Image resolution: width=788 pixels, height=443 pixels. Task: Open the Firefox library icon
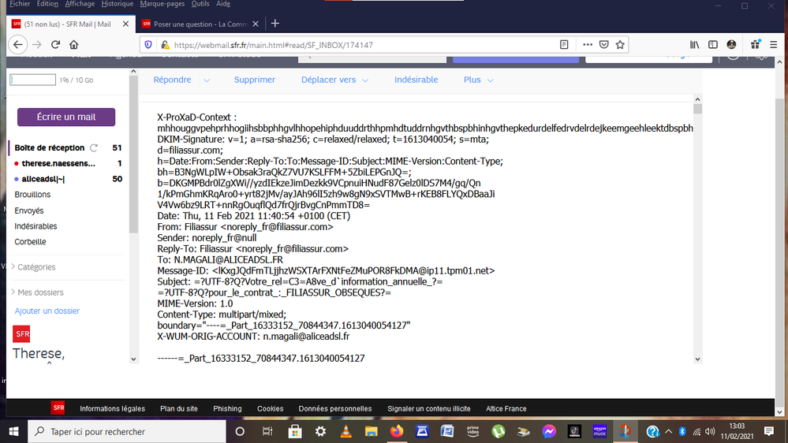694,45
